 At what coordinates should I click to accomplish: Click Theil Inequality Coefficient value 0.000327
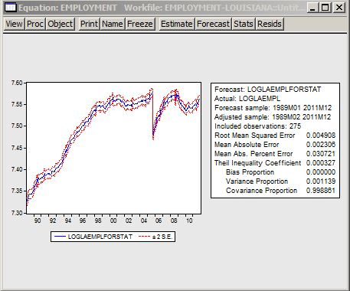321,163
